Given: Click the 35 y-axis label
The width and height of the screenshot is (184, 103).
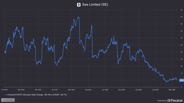Looking at the screenshot, I should click(x=181, y=45).
